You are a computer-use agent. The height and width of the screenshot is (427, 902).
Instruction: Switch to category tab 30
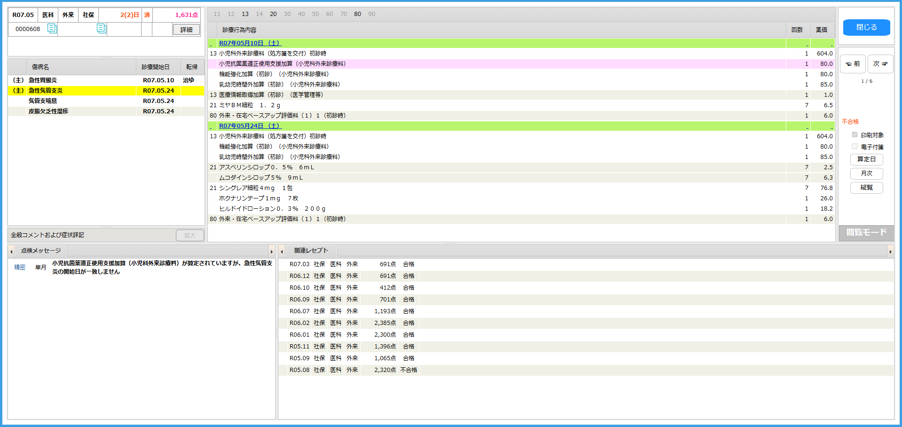(287, 14)
